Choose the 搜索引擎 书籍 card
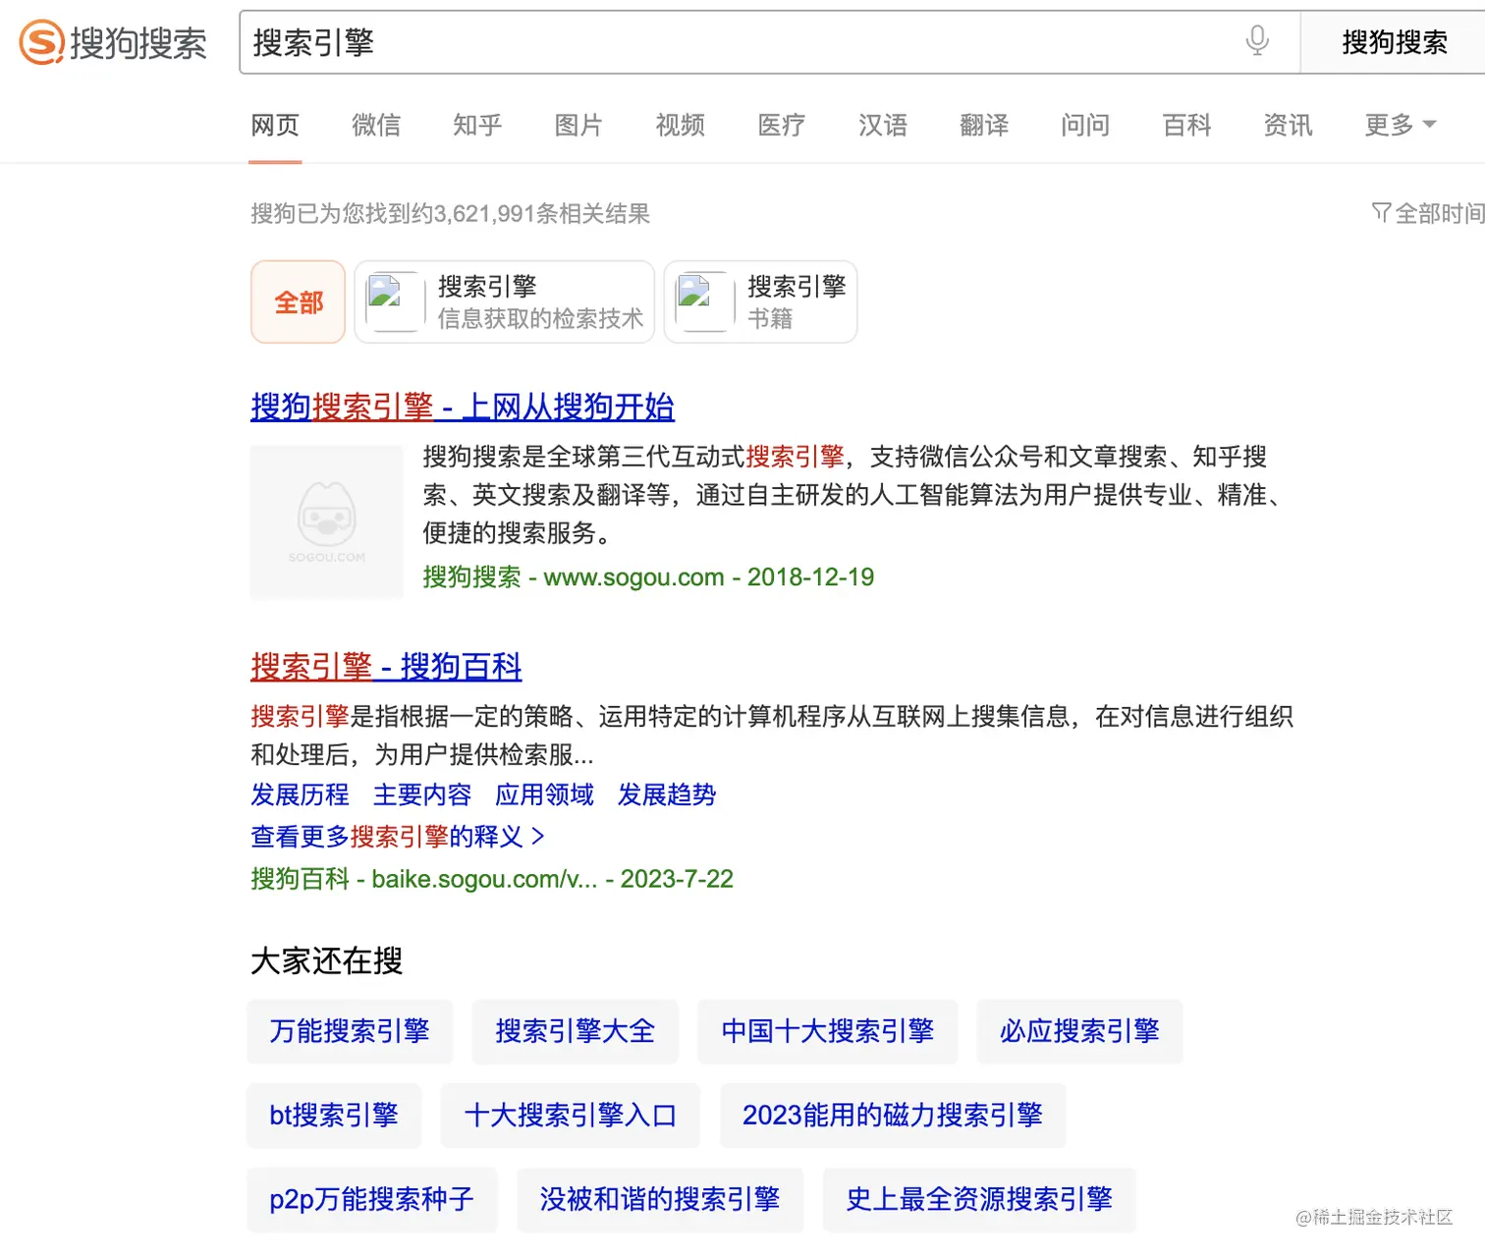The height and width of the screenshot is (1259, 1485). 760,301
